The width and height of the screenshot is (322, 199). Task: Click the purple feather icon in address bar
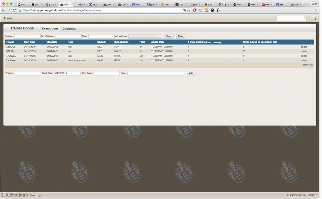pos(184,10)
